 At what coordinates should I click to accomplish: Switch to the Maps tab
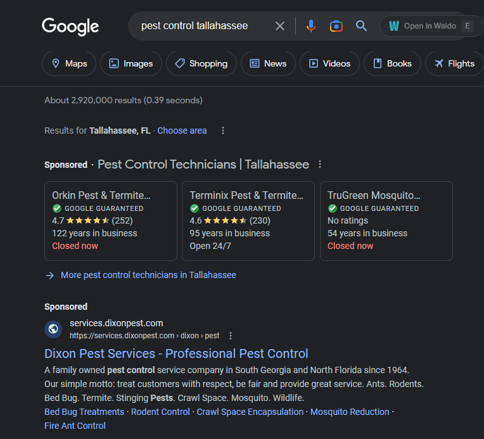click(x=69, y=63)
